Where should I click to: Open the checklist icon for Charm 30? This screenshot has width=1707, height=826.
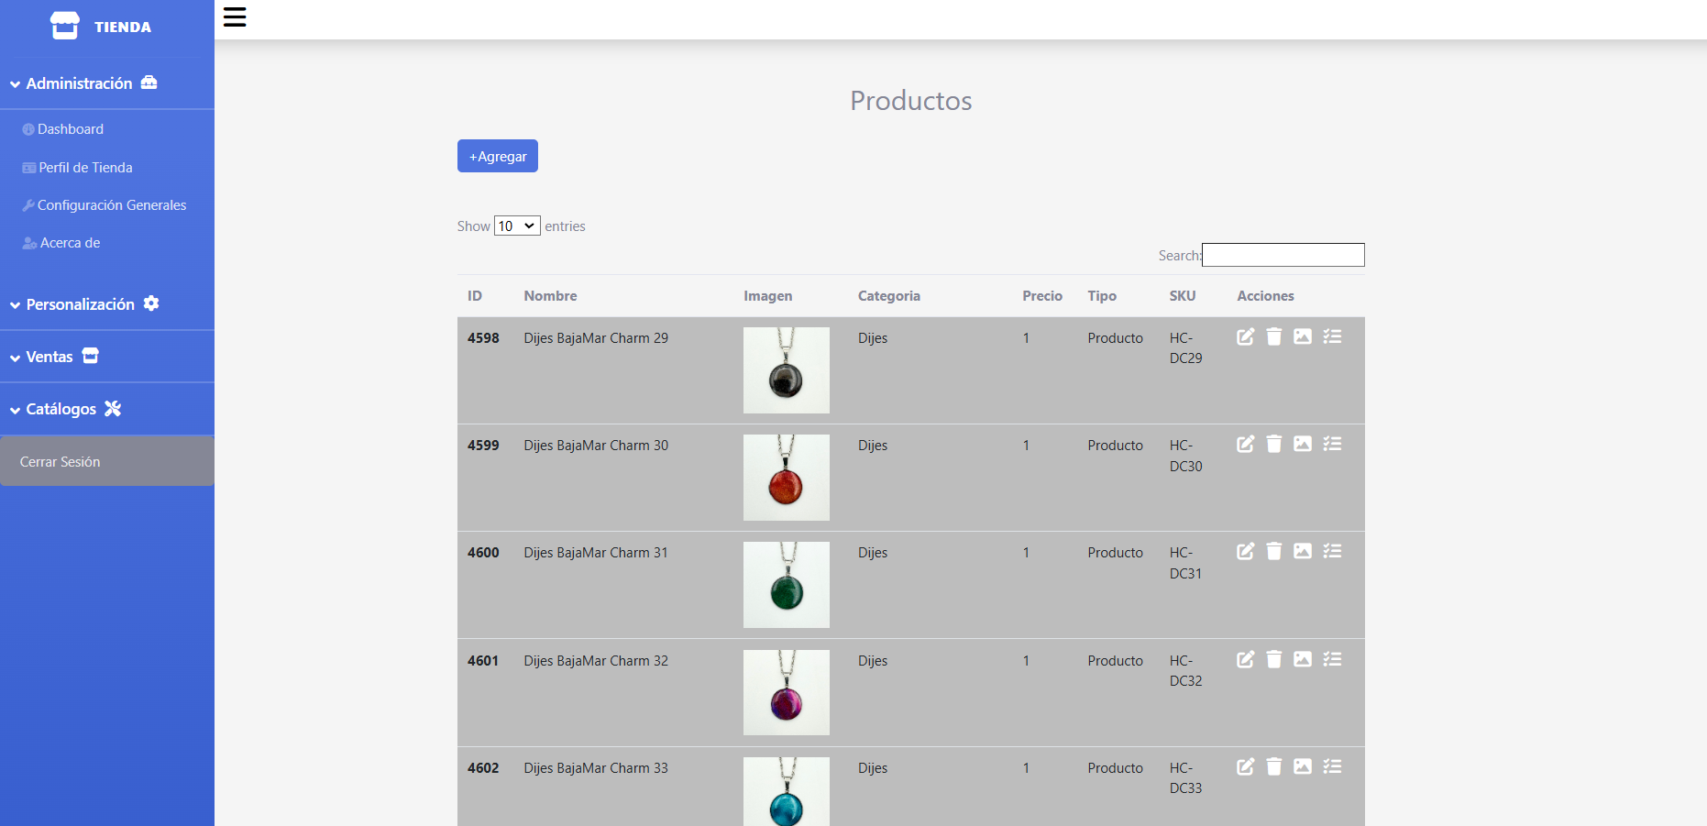(x=1332, y=444)
